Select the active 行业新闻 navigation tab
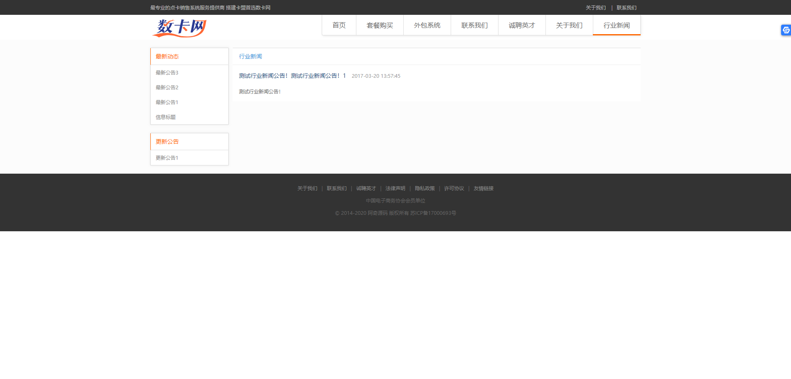Screen dimensions: 791x379 617,26
